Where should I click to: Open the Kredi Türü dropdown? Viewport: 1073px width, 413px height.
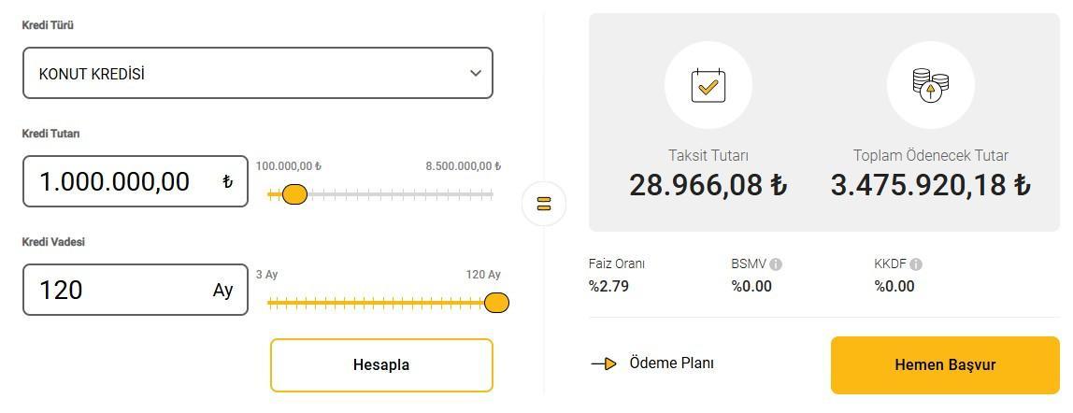pyautogui.click(x=257, y=73)
